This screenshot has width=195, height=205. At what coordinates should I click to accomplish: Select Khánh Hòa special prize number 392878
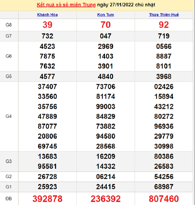(x=47, y=199)
